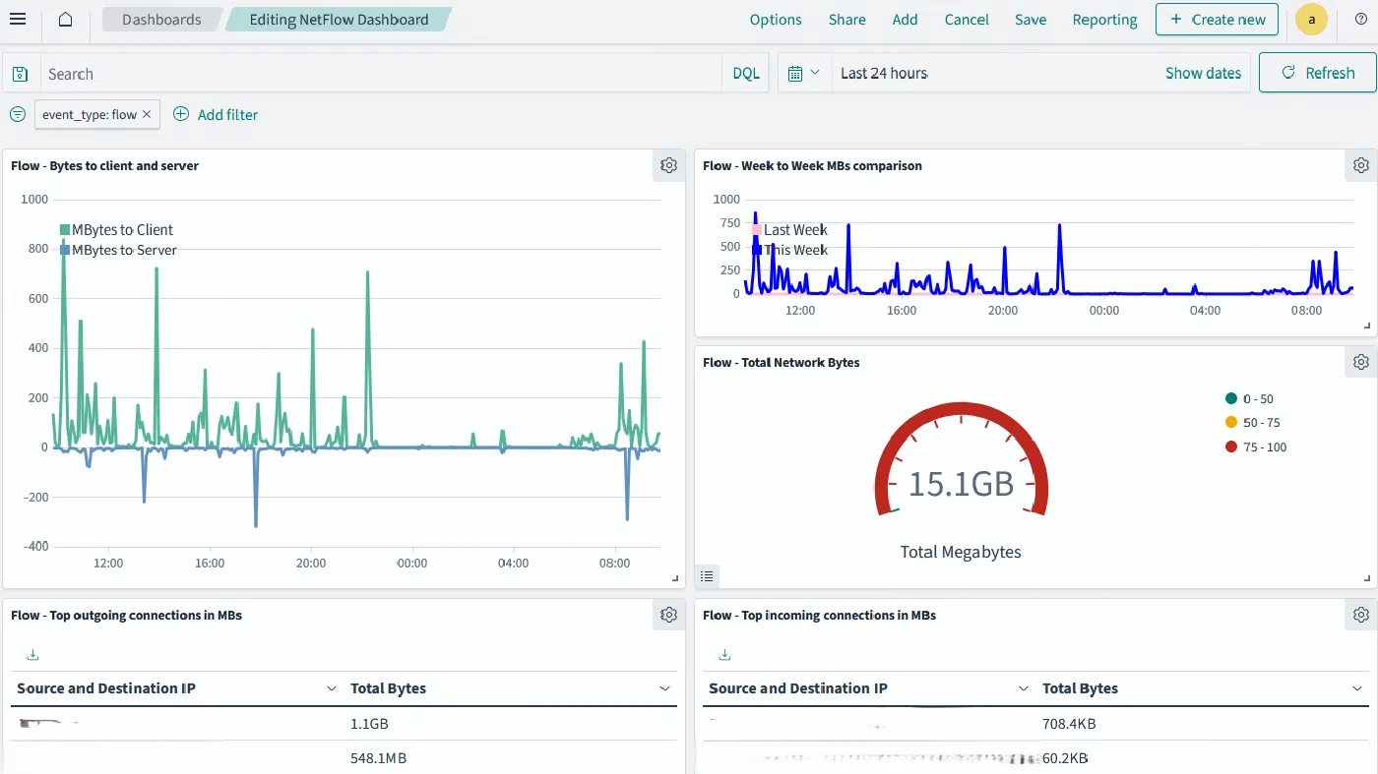Open the Options menu

pos(776,20)
